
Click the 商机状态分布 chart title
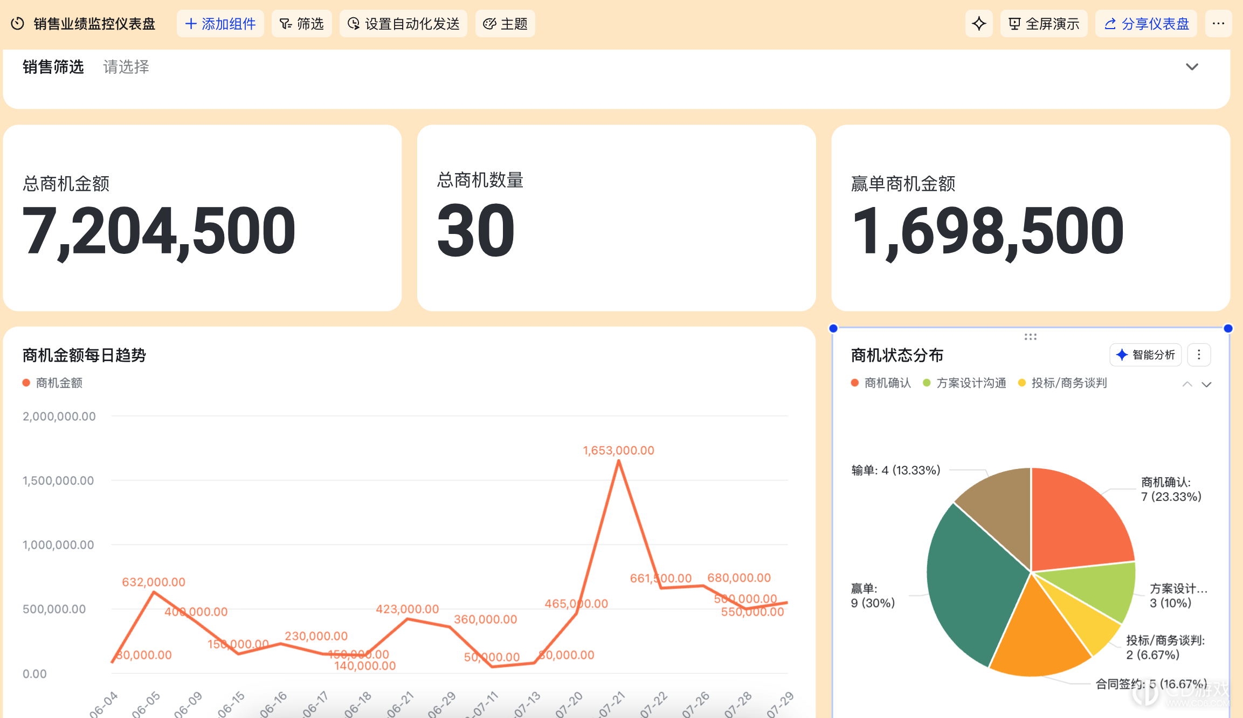tap(897, 355)
